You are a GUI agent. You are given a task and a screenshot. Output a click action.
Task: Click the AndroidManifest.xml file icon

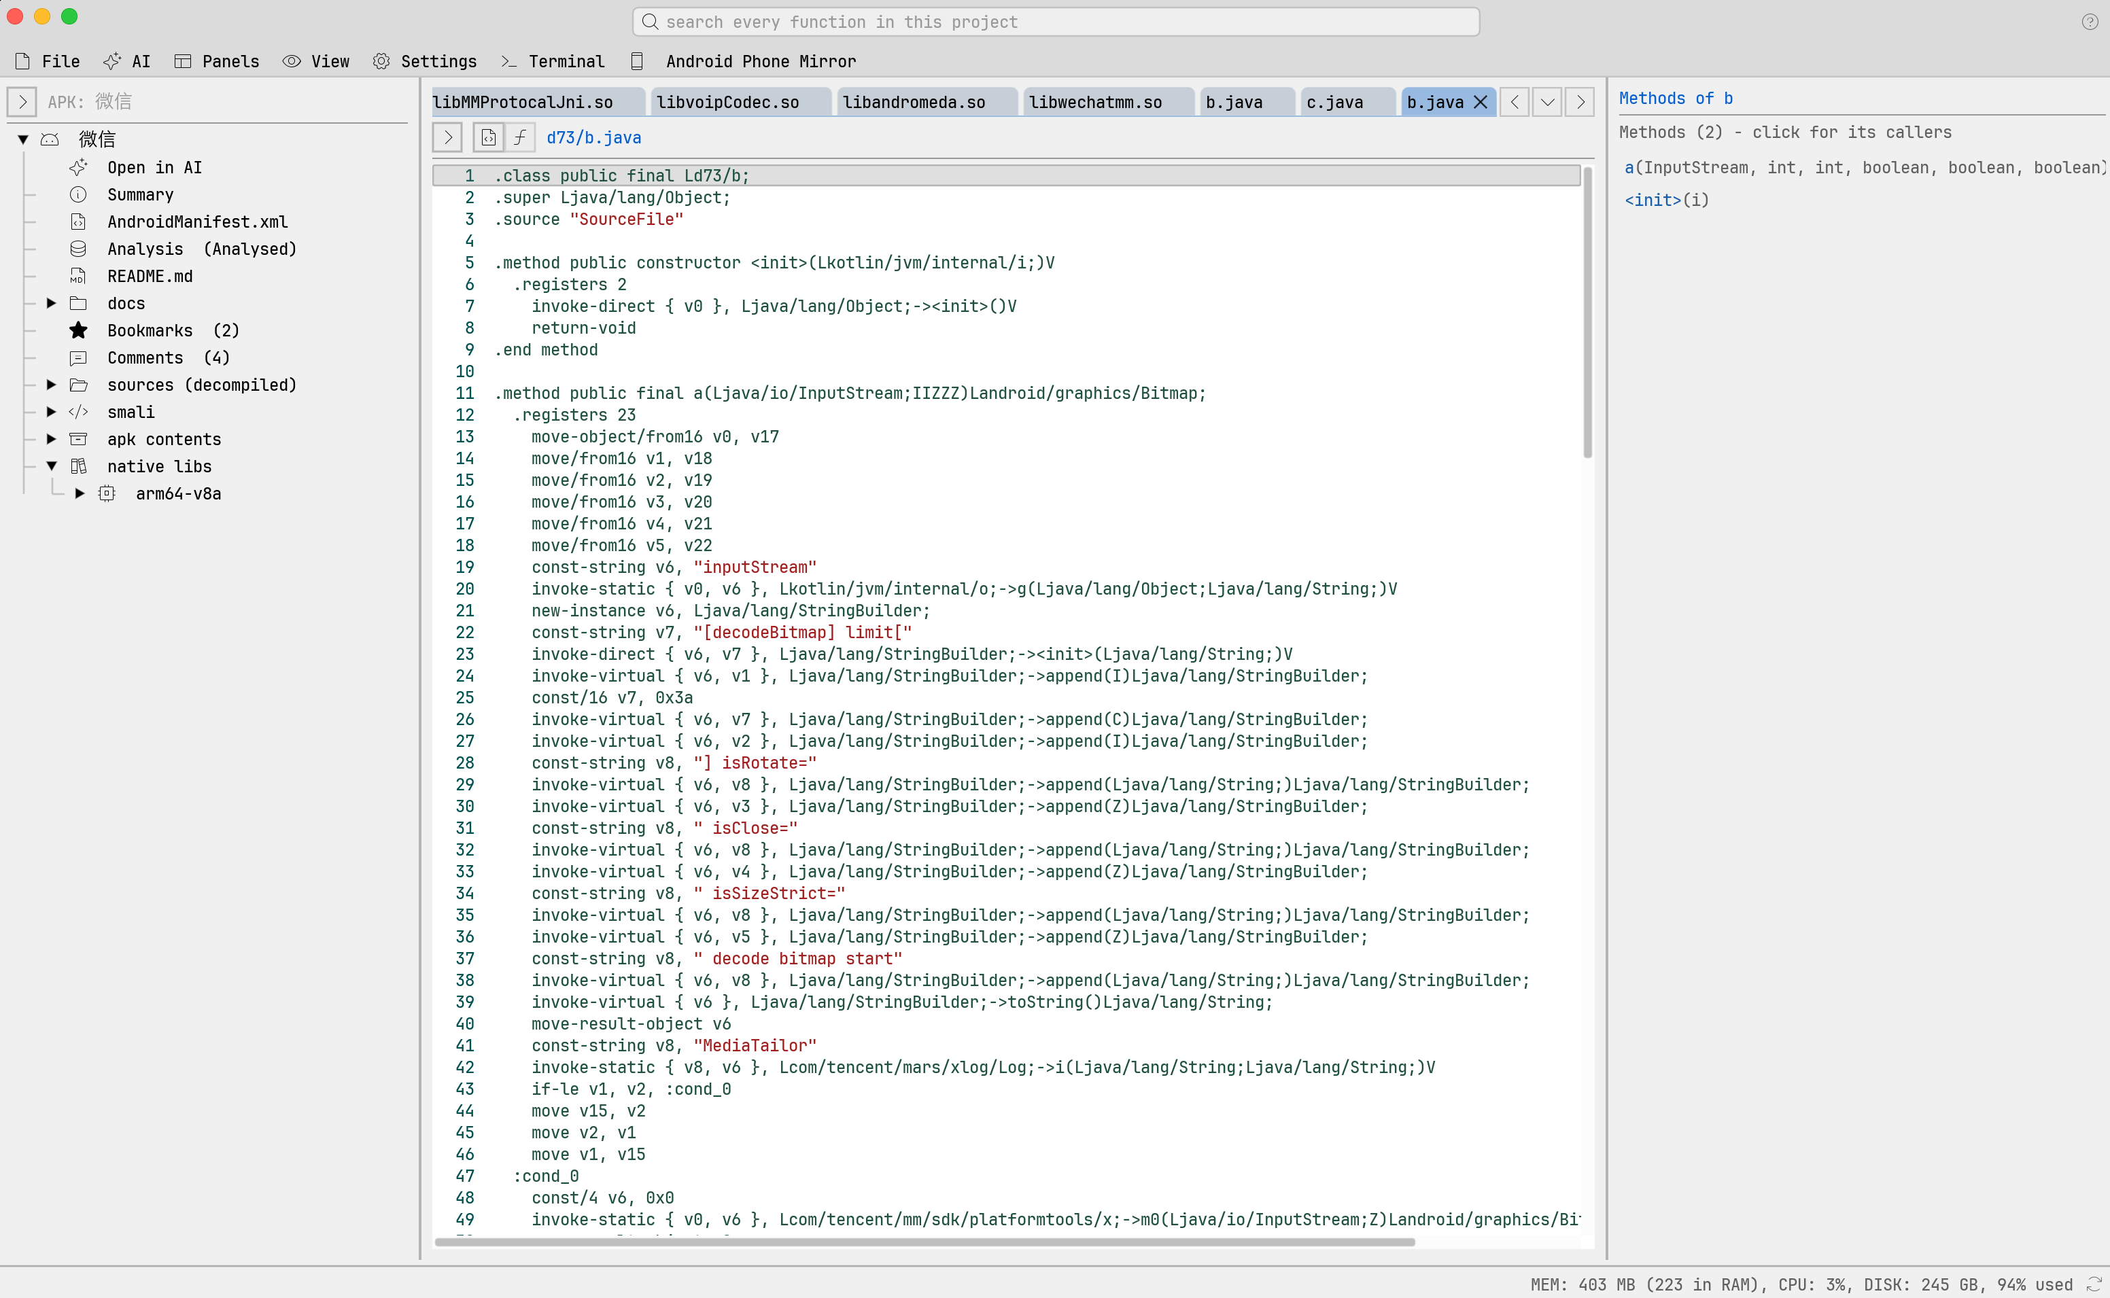point(78,222)
